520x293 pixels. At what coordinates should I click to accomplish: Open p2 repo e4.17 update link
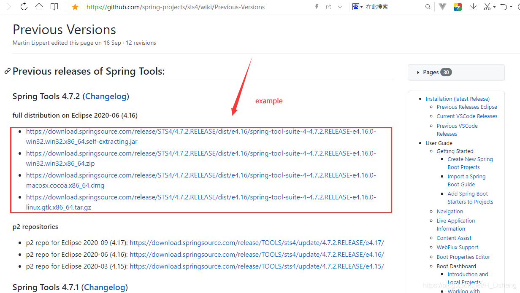[x=257, y=243]
